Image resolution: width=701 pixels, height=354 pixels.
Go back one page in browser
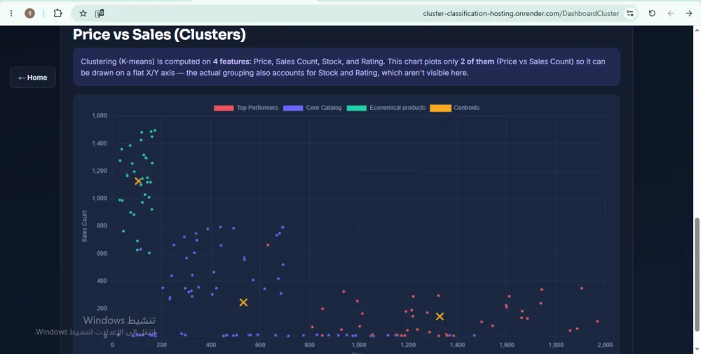coord(671,13)
